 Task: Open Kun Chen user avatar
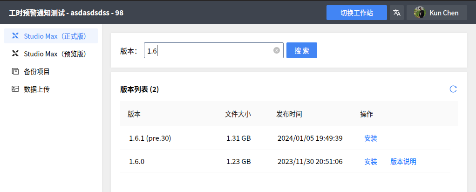tap(420, 13)
